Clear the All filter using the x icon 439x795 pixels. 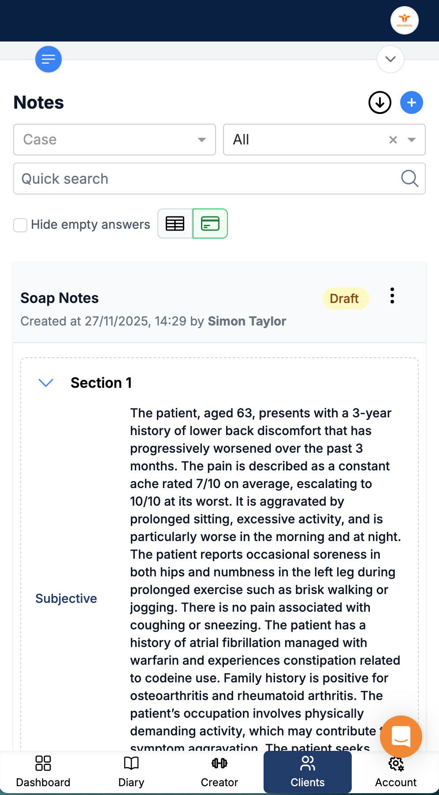(393, 140)
